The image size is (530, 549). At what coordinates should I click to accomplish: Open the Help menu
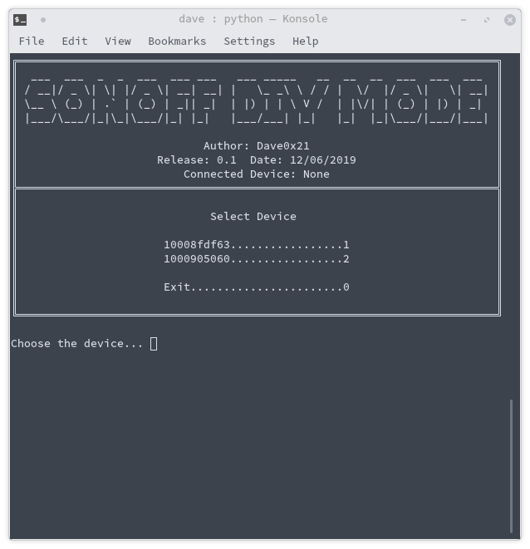306,42
